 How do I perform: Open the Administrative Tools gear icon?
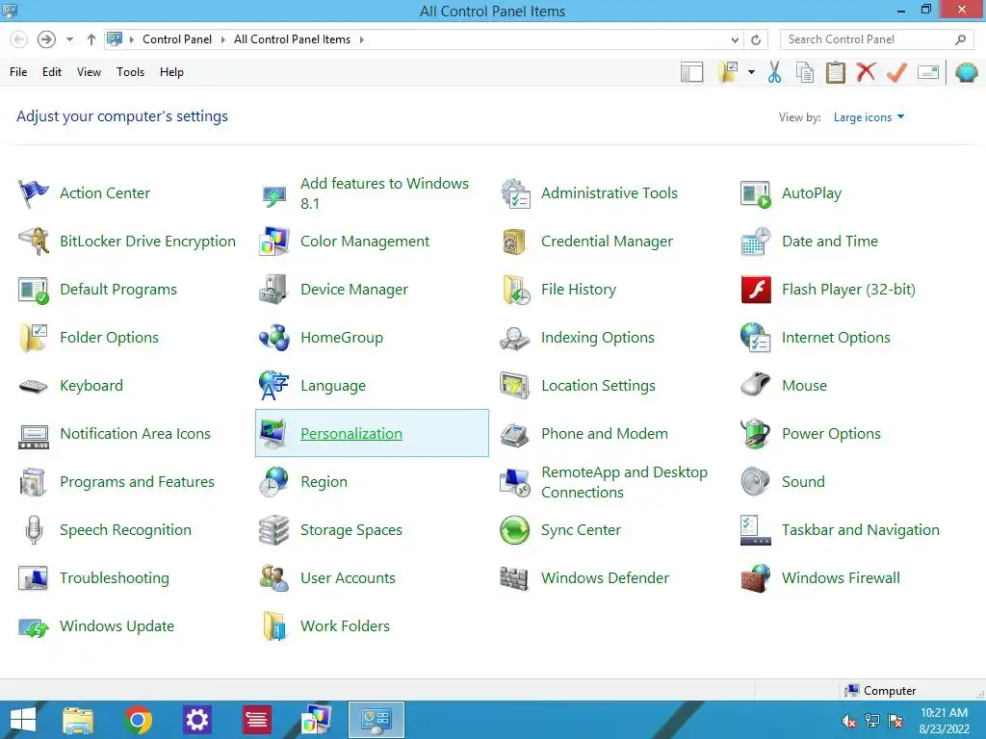tap(515, 192)
